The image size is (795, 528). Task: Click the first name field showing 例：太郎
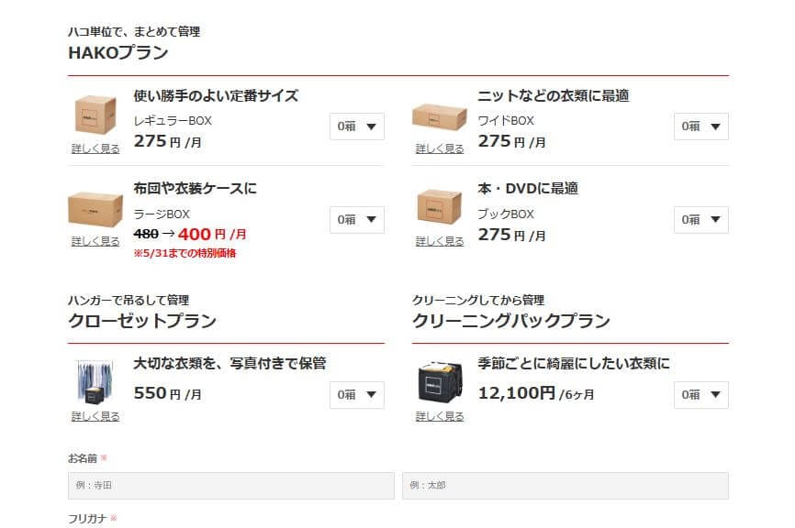coord(565,486)
